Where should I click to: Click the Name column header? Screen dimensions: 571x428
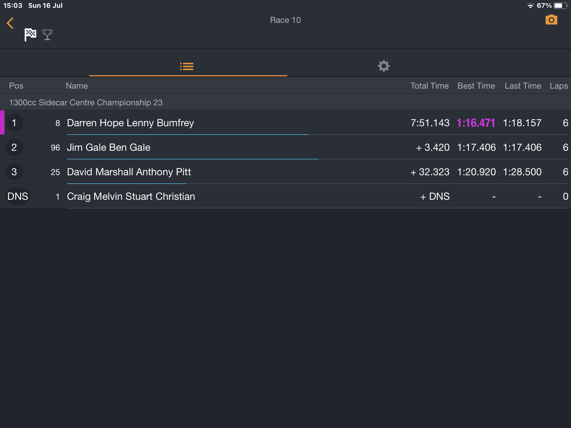click(x=77, y=86)
